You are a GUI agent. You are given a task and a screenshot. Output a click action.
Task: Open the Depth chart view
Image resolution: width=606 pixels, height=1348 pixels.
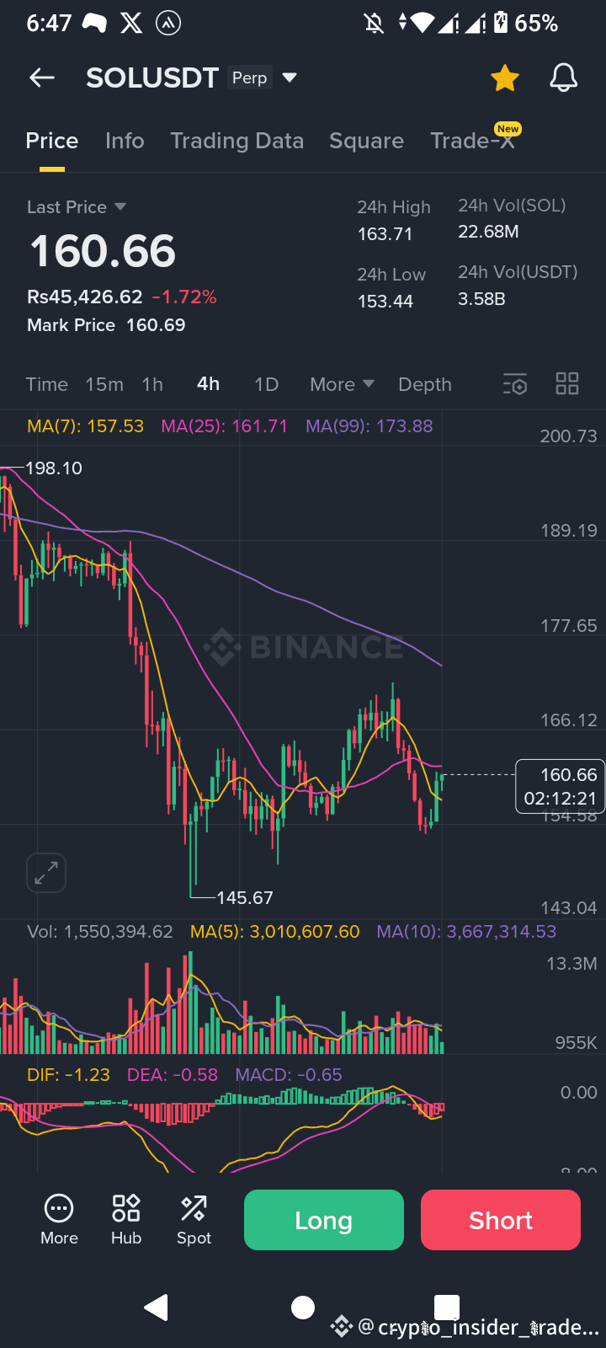(x=425, y=384)
